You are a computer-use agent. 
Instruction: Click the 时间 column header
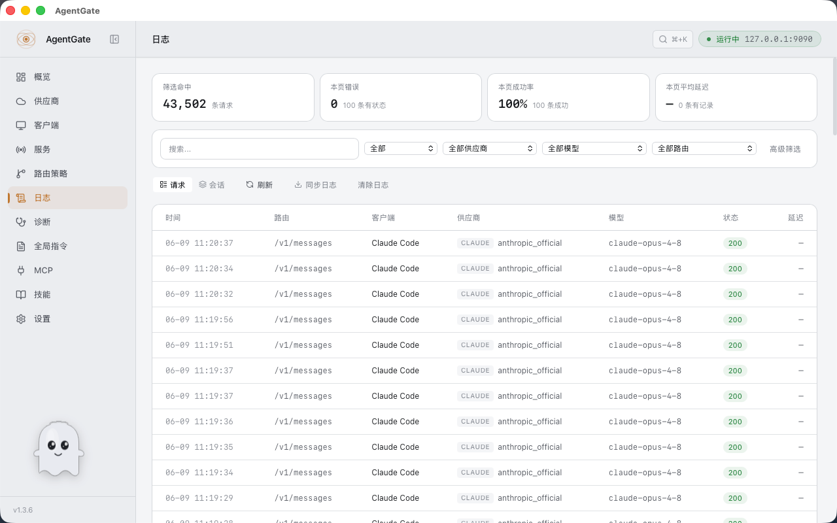(173, 218)
